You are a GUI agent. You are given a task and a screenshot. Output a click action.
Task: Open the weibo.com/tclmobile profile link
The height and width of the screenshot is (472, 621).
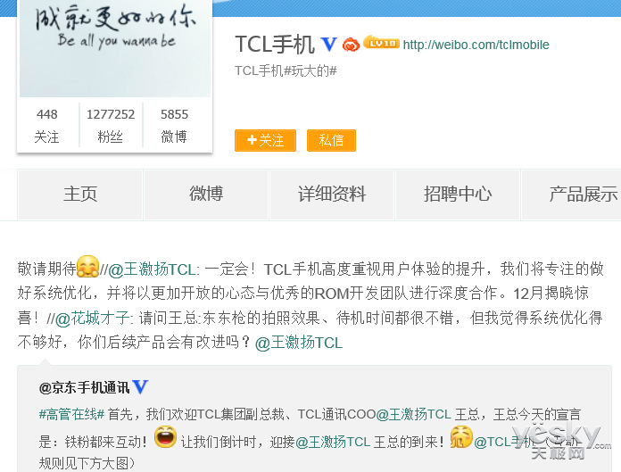(x=476, y=45)
